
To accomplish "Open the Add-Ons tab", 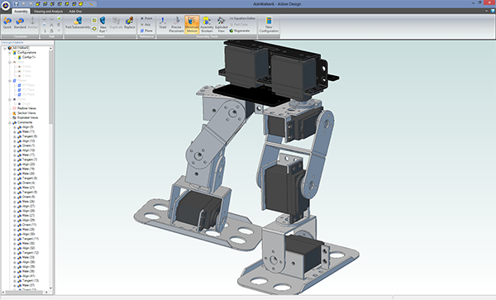I will 75,11.
